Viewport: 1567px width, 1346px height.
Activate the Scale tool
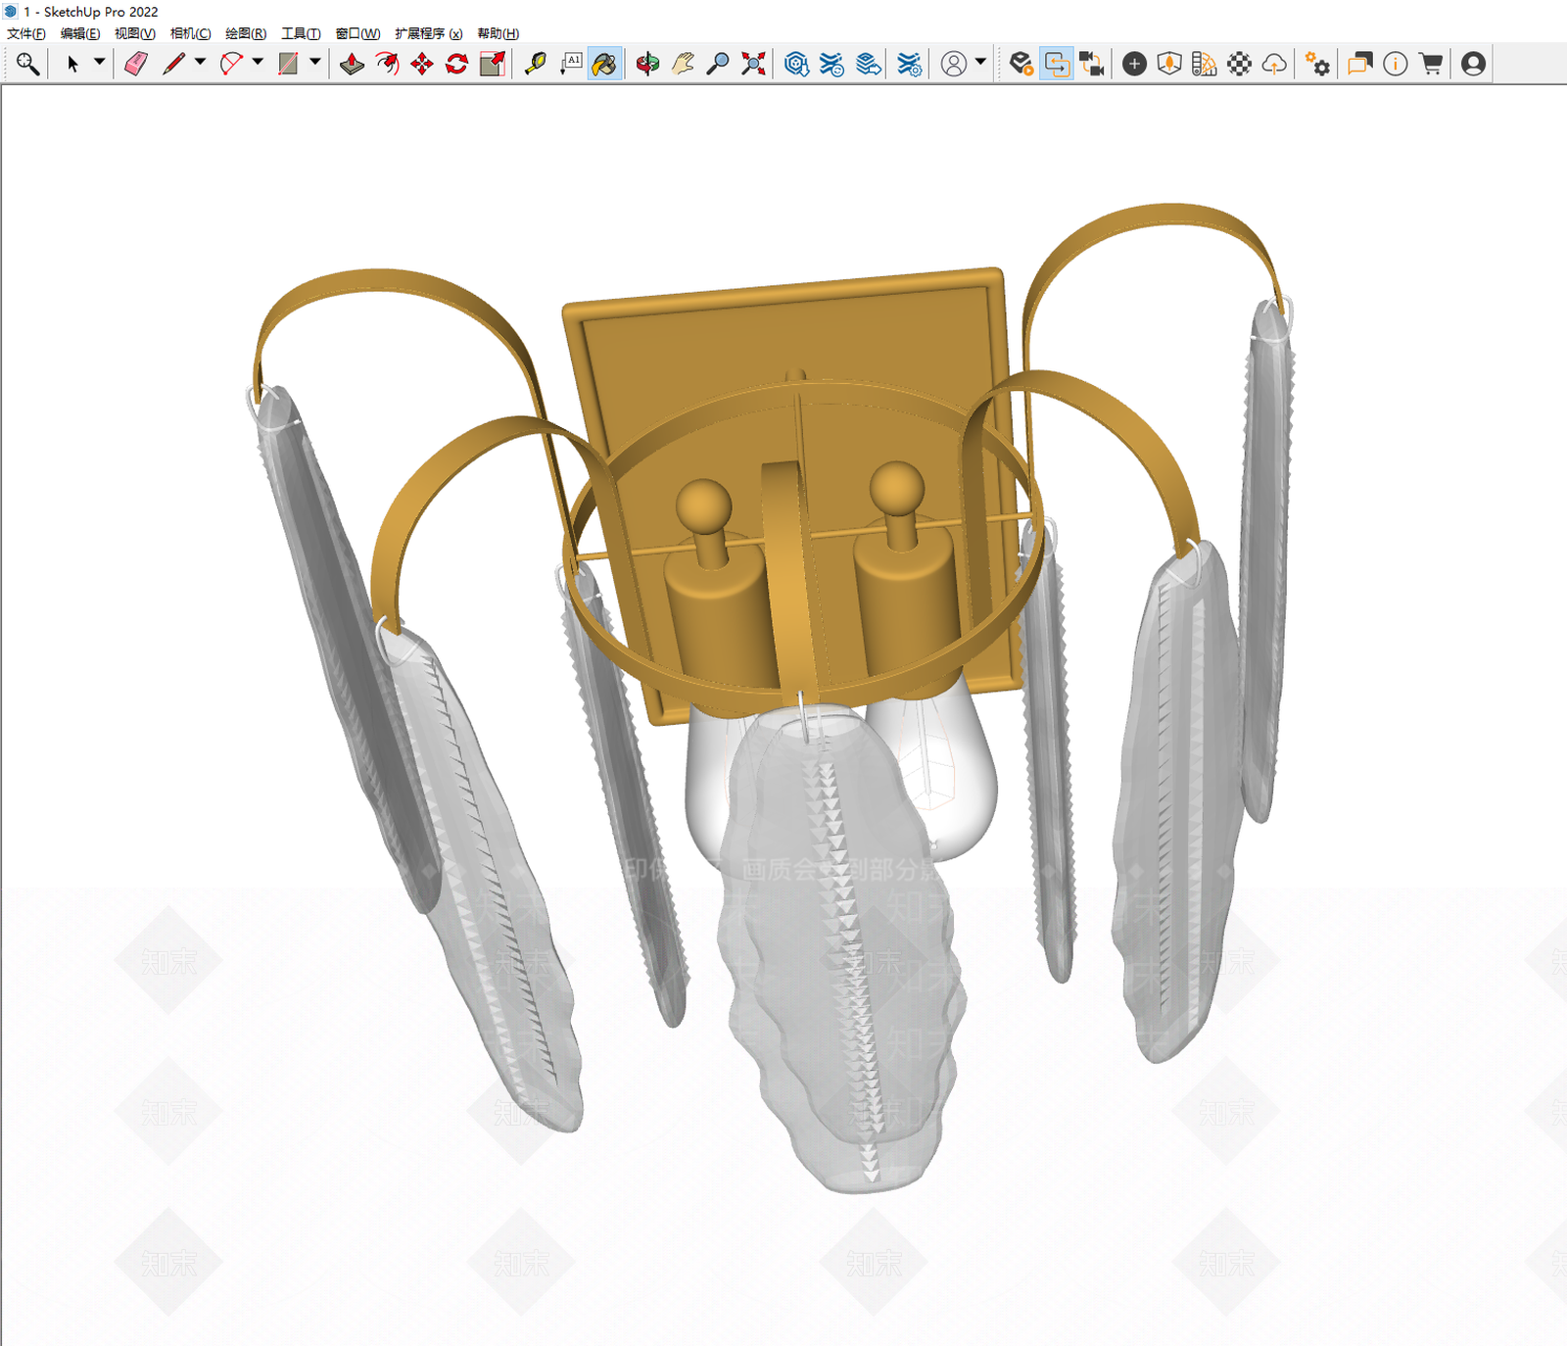point(493,64)
